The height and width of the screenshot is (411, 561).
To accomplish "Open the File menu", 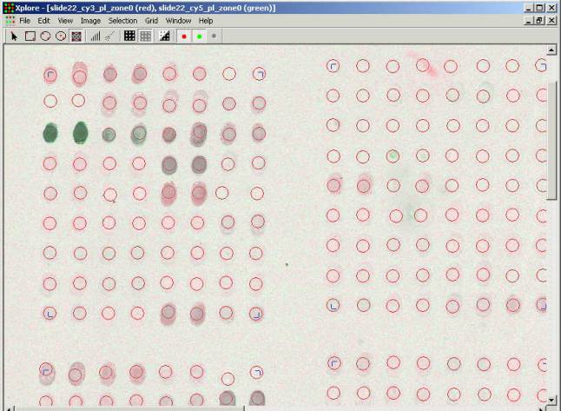I will point(24,21).
